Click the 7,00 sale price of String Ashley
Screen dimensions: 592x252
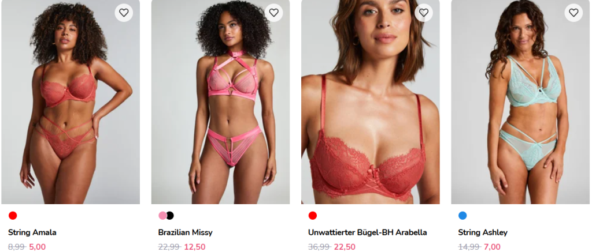pyautogui.click(x=492, y=247)
